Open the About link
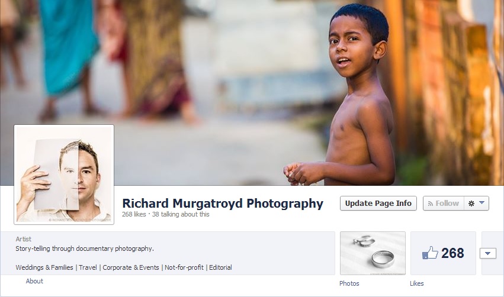Viewport: 504px width, 297px height. pyautogui.click(x=34, y=281)
